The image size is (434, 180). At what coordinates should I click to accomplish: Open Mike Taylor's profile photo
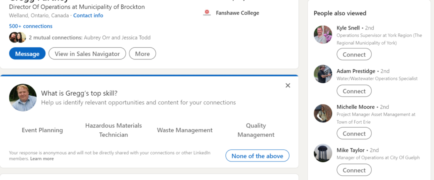[323, 153]
